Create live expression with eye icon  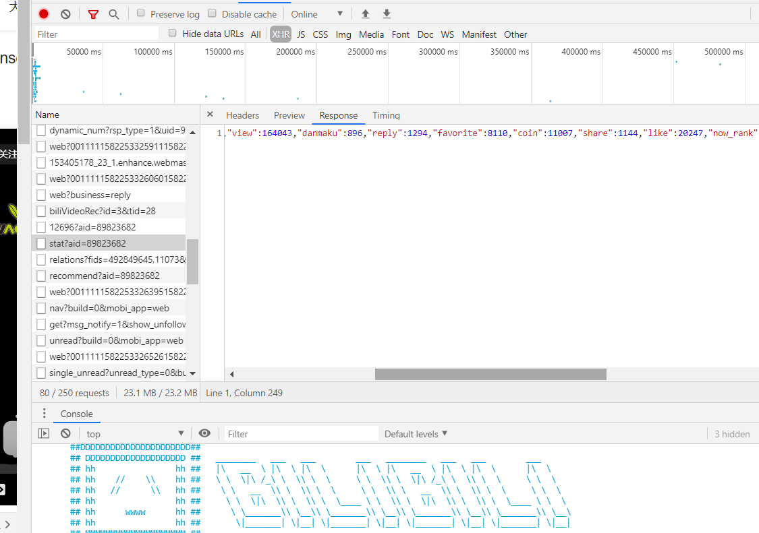tap(204, 433)
